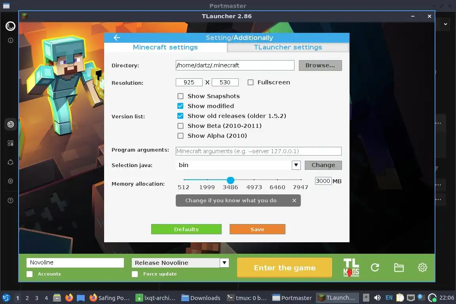Open Portmaster SPN network icon
456x304 pixels.
[10, 162]
